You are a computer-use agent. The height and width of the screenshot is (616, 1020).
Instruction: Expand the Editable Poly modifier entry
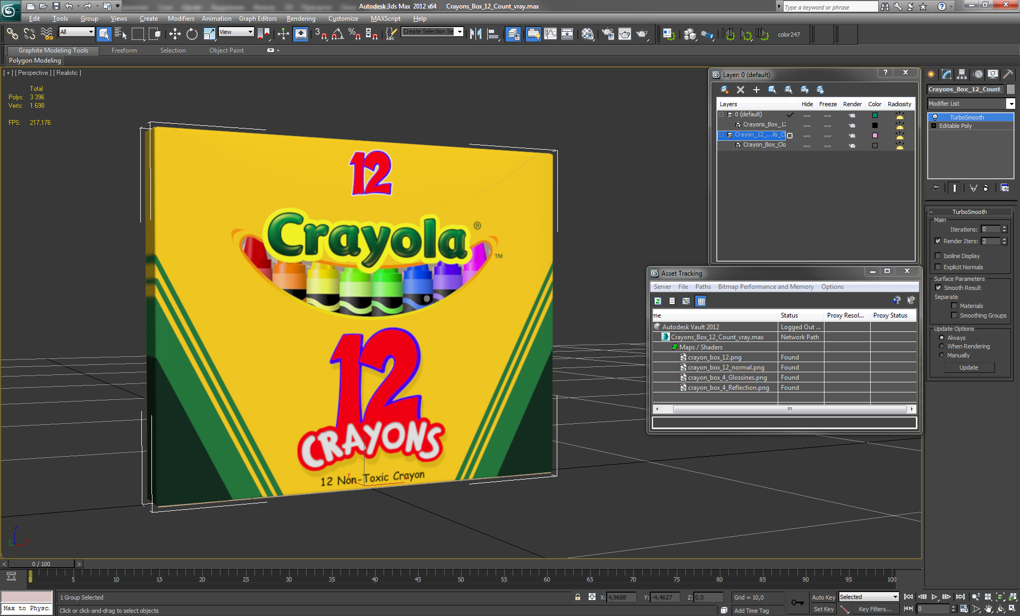tap(933, 126)
